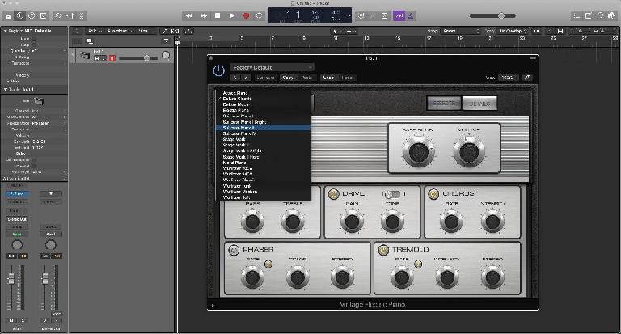The height and width of the screenshot is (334, 621).
Task: Collapse the Track inspector disclosure triangle
Action: coord(6,90)
